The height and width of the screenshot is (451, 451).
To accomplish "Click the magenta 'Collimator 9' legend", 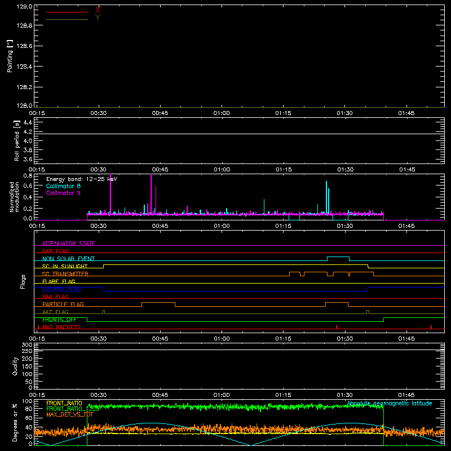I will tap(63, 193).
